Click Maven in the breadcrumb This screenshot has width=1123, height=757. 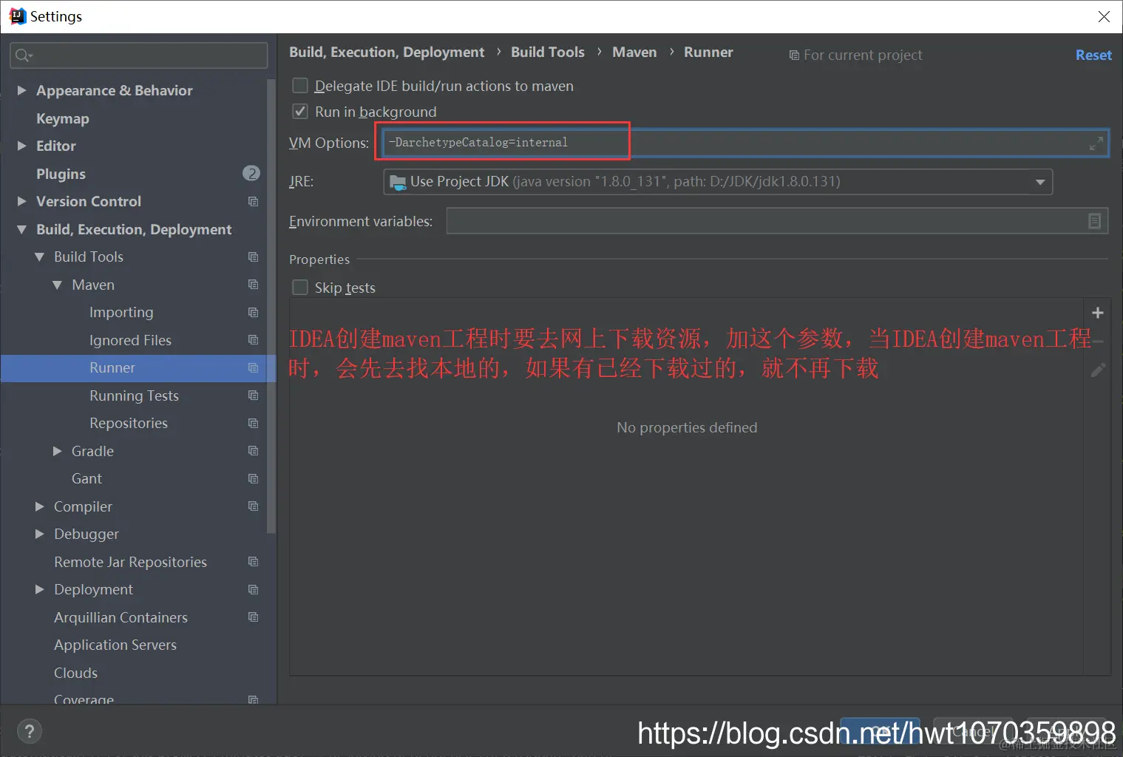pos(634,52)
